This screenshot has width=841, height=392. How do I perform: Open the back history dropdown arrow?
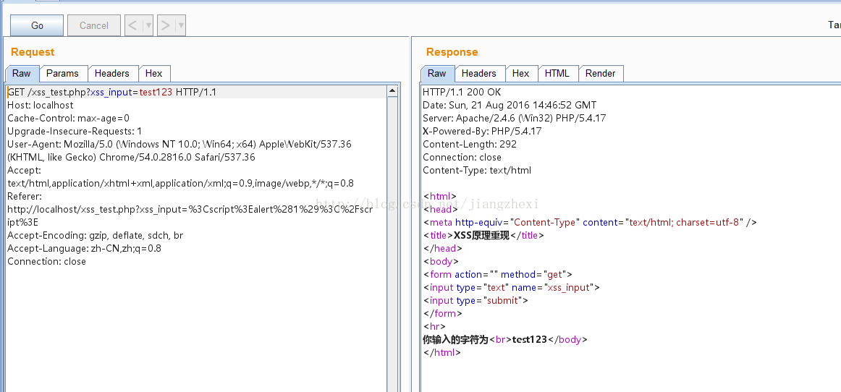tap(148, 25)
